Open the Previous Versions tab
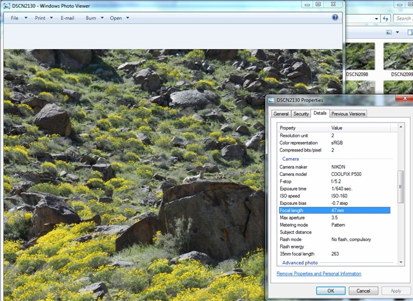 point(348,113)
